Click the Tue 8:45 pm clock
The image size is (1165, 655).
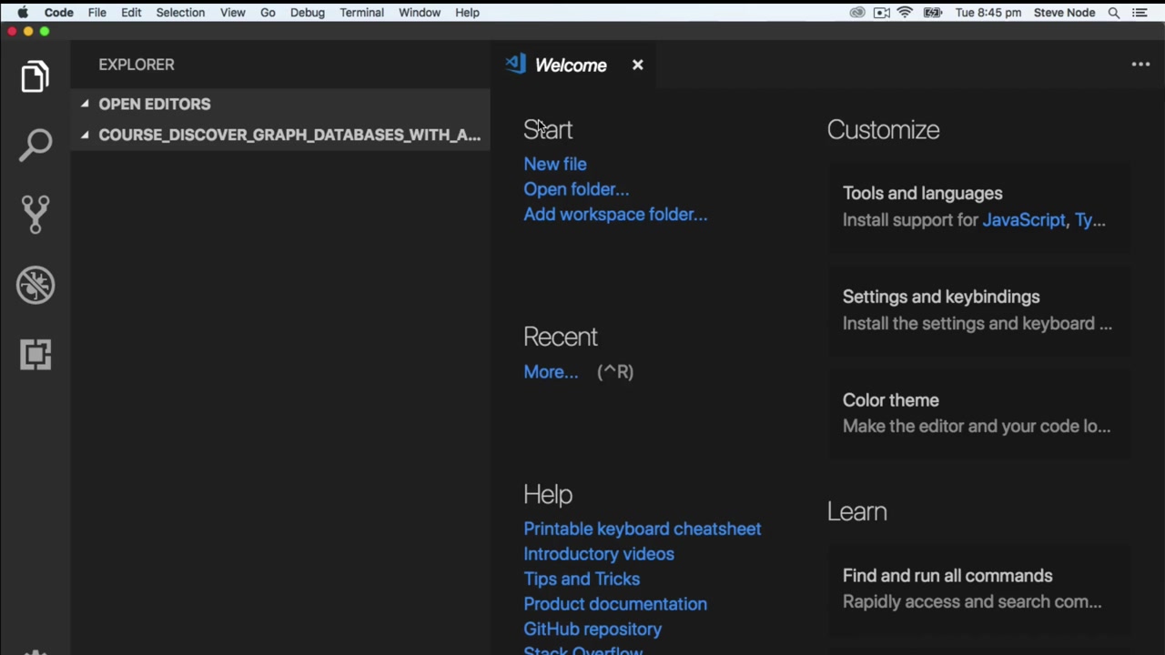[988, 13]
